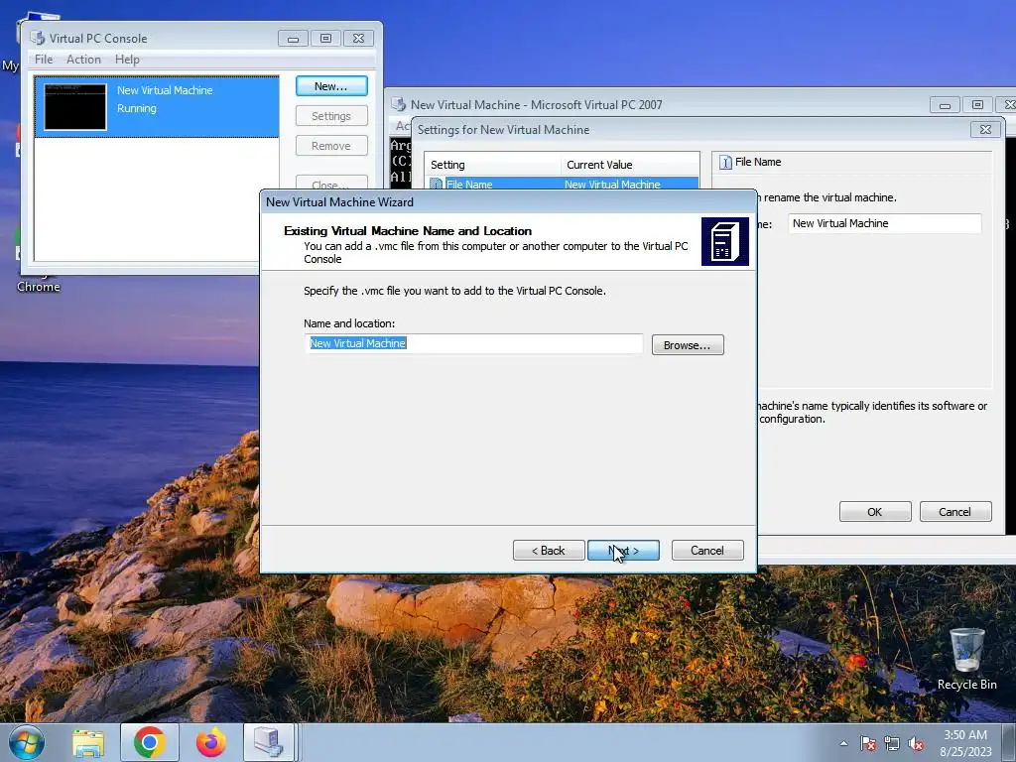This screenshot has width=1016, height=762.
Task: Click the File Name info icon in right pane
Action: (725, 162)
